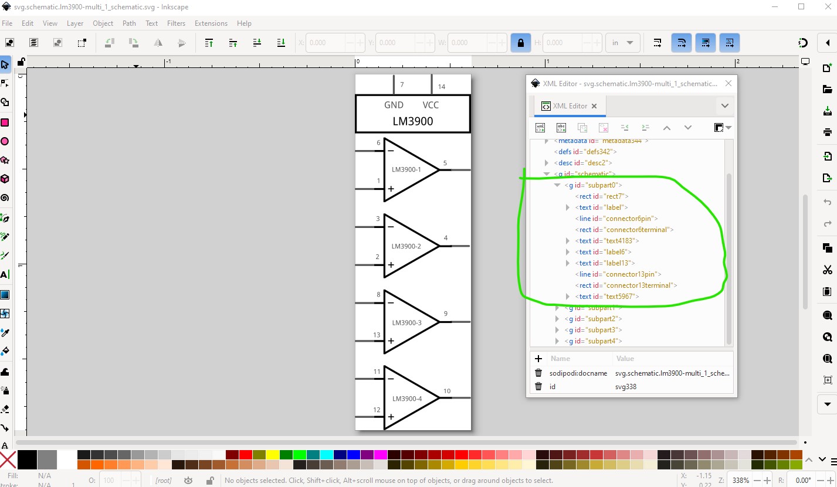Select the Rectangle tool
The width and height of the screenshot is (837, 487).
5,122
